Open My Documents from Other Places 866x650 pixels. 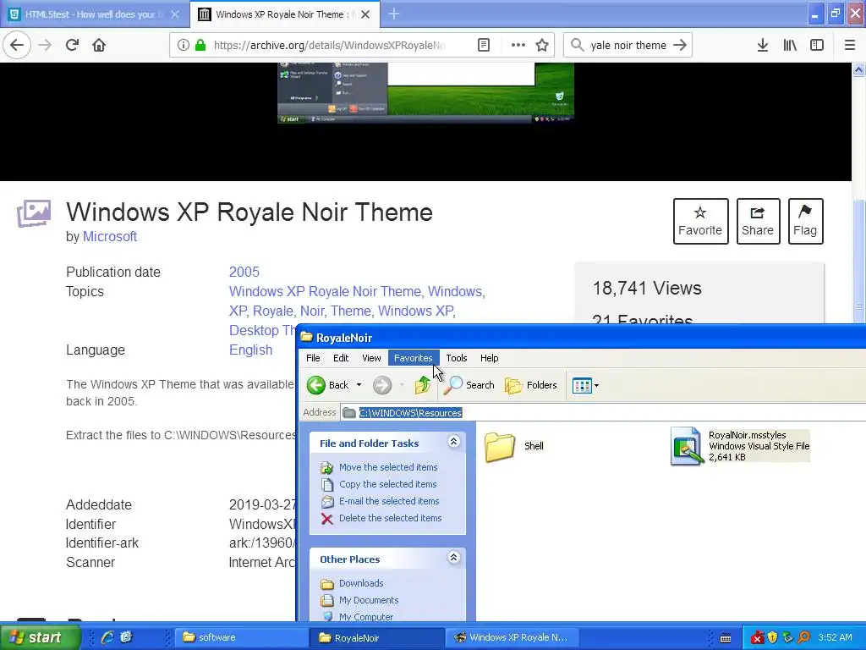pyautogui.click(x=369, y=600)
